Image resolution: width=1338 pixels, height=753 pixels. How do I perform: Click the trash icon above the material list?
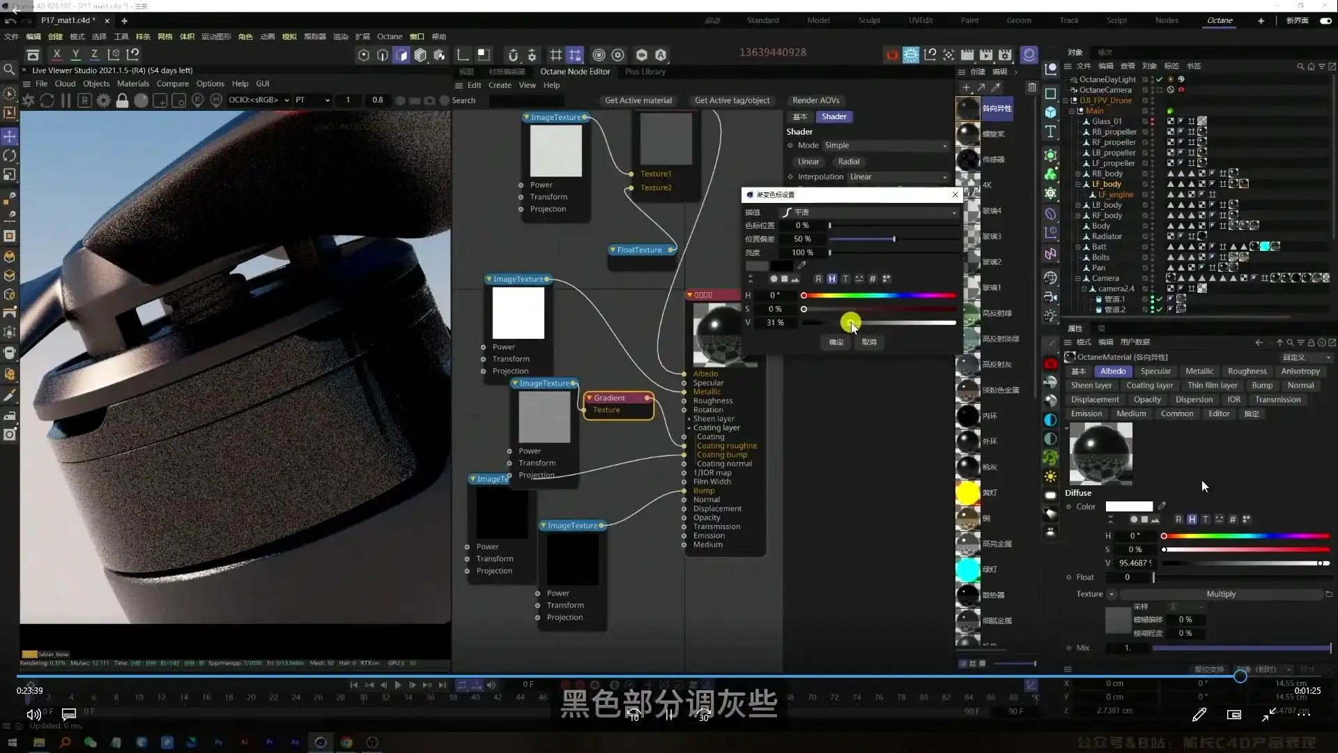tap(1032, 87)
